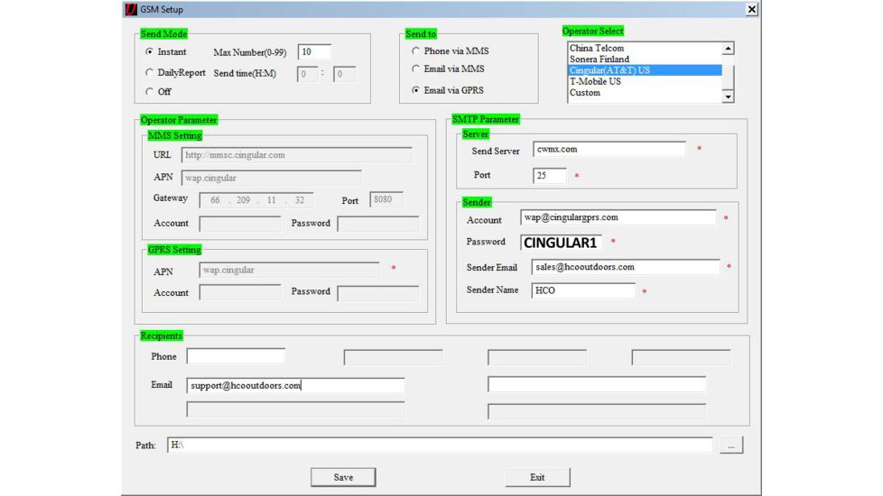This screenshot has height=496, width=883.
Task: Click the SMTP Port field
Action: [x=550, y=176]
